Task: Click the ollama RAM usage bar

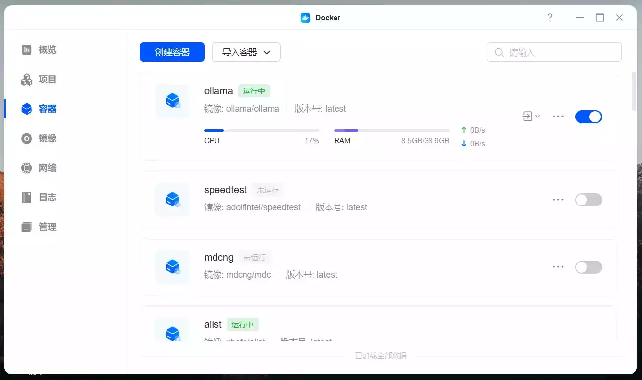Action: [392, 130]
